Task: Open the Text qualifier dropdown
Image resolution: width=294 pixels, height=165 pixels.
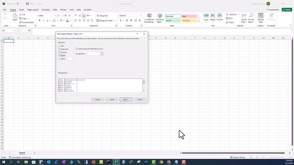Action: click(102, 54)
